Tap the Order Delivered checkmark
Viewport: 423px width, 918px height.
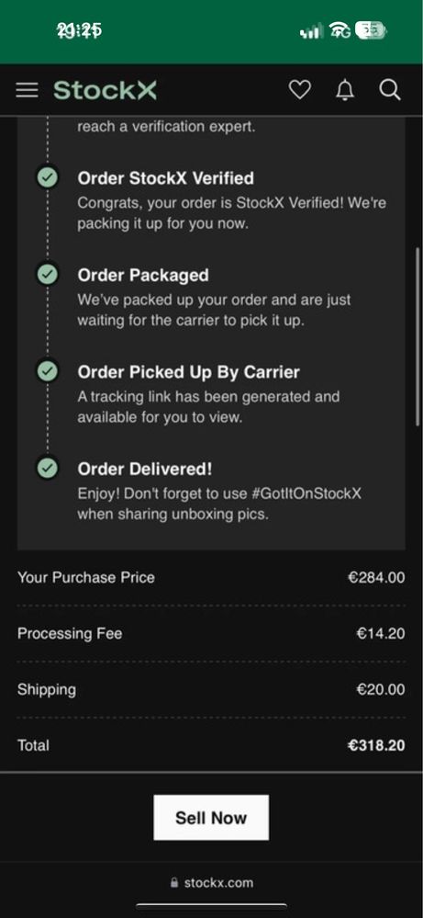(x=48, y=468)
